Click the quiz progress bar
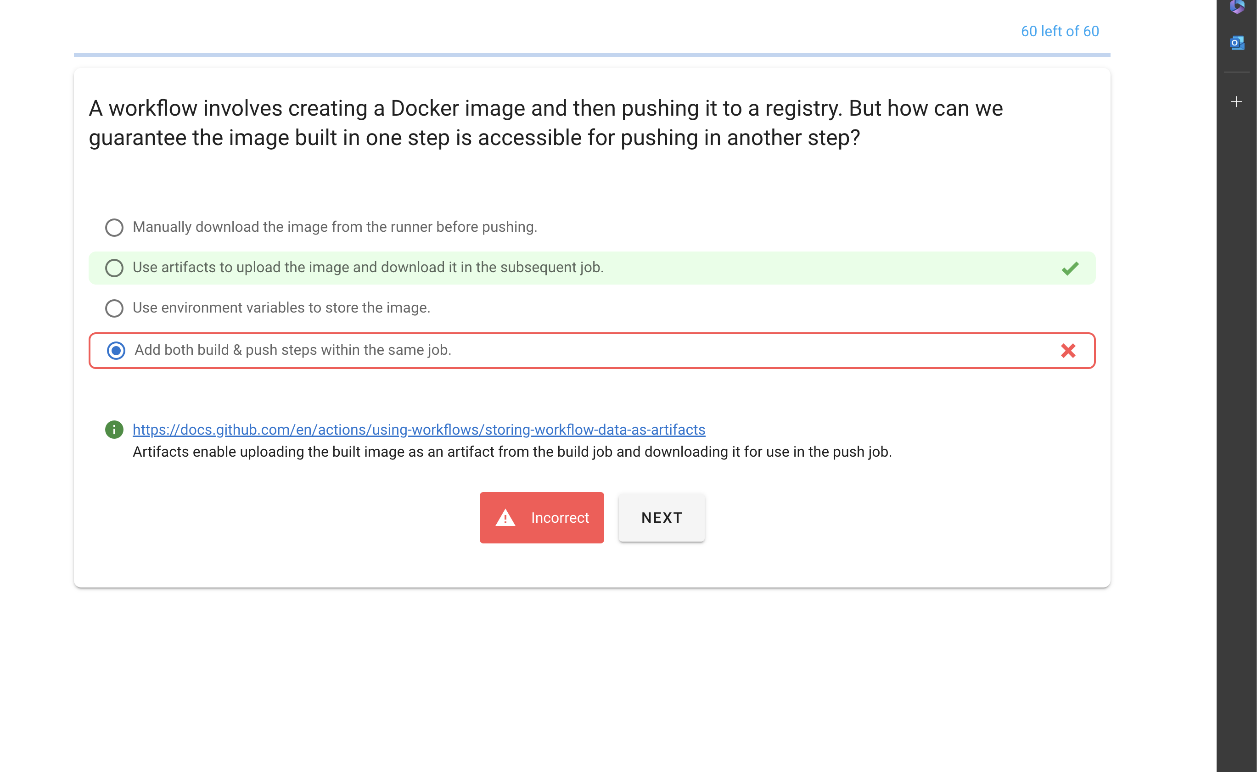This screenshot has height=772, width=1257. 592,55
